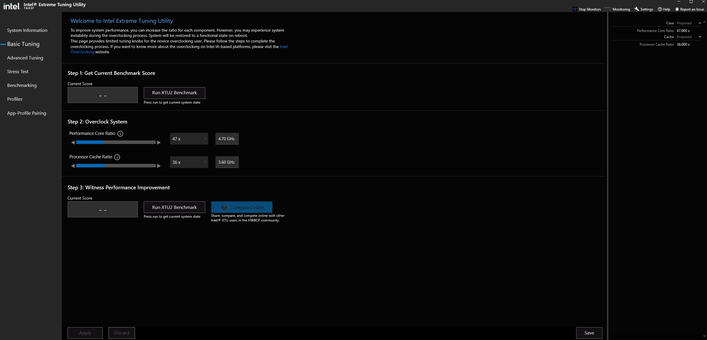This screenshot has height=340, width=707.
Task: Click the Performance Core Ratio slider track
Action: pos(116,142)
